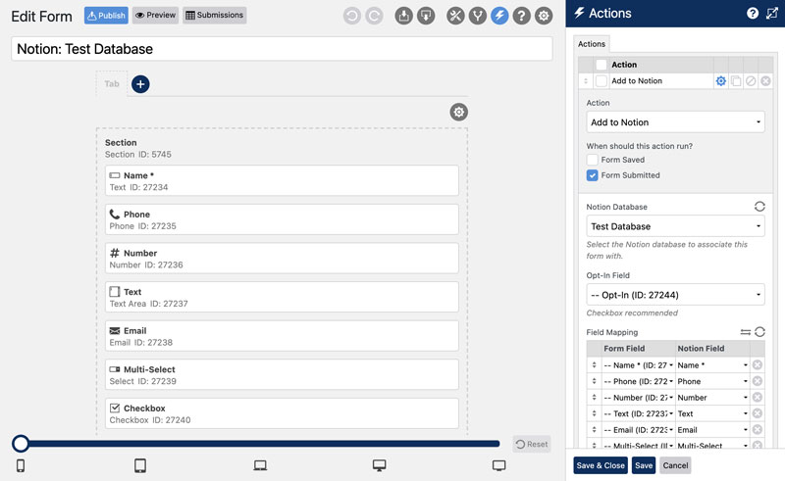Click the form title Notion: Test Database field

tap(282, 49)
